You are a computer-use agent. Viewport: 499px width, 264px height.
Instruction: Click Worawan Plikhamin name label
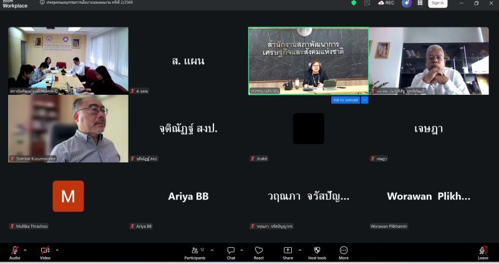[x=389, y=227]
